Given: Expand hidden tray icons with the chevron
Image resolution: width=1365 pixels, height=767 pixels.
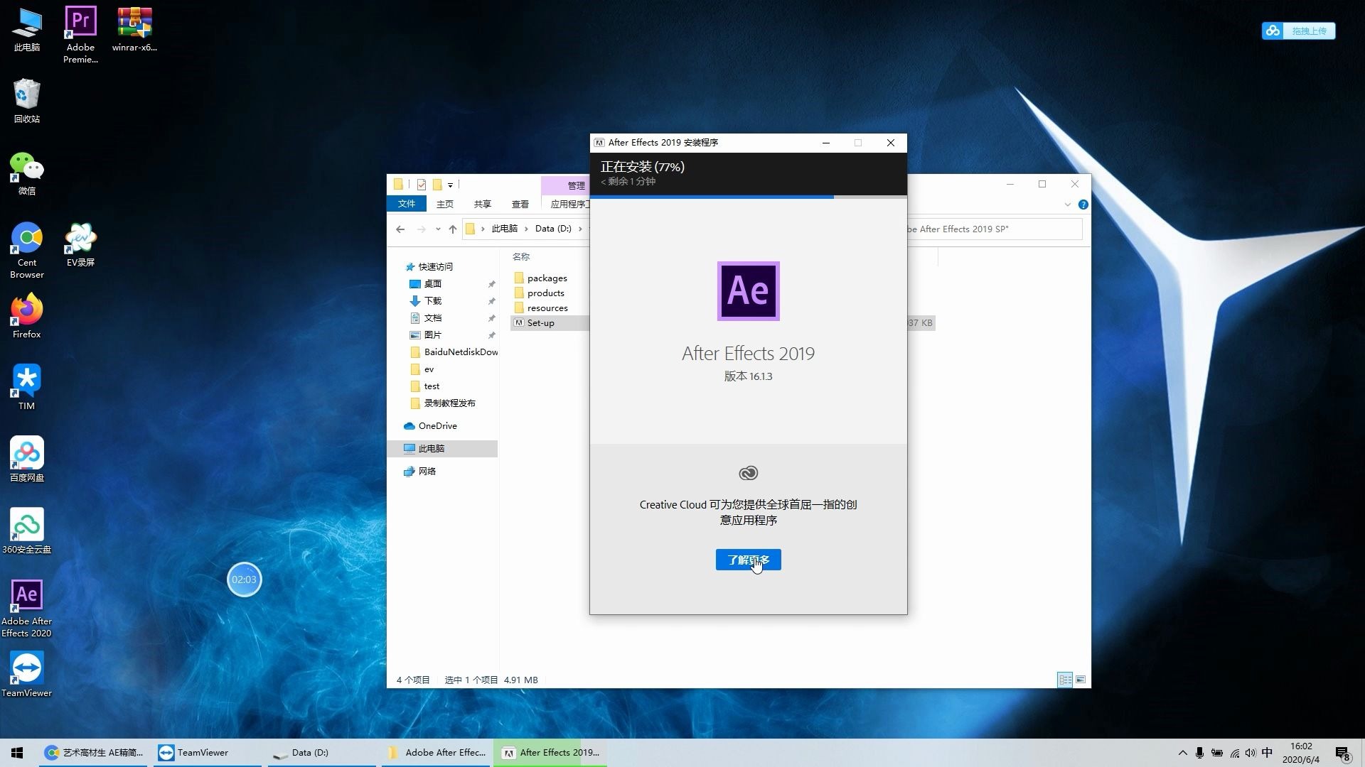Looking at the screenshot, I should (1182, 752).
